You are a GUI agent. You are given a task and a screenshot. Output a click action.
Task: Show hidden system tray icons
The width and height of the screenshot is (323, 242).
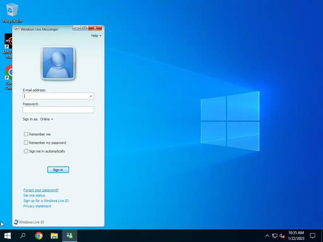(x=267, y=236)
